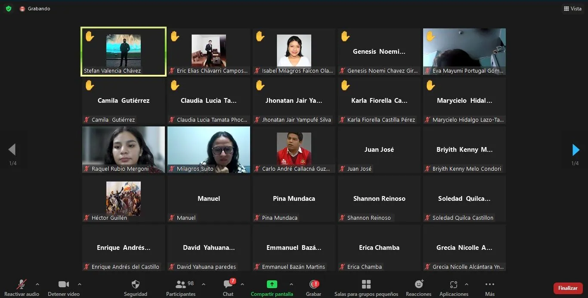Open the Vista layout menu
588x298 pixels.
pyautogui.click(x=573, y=9)
